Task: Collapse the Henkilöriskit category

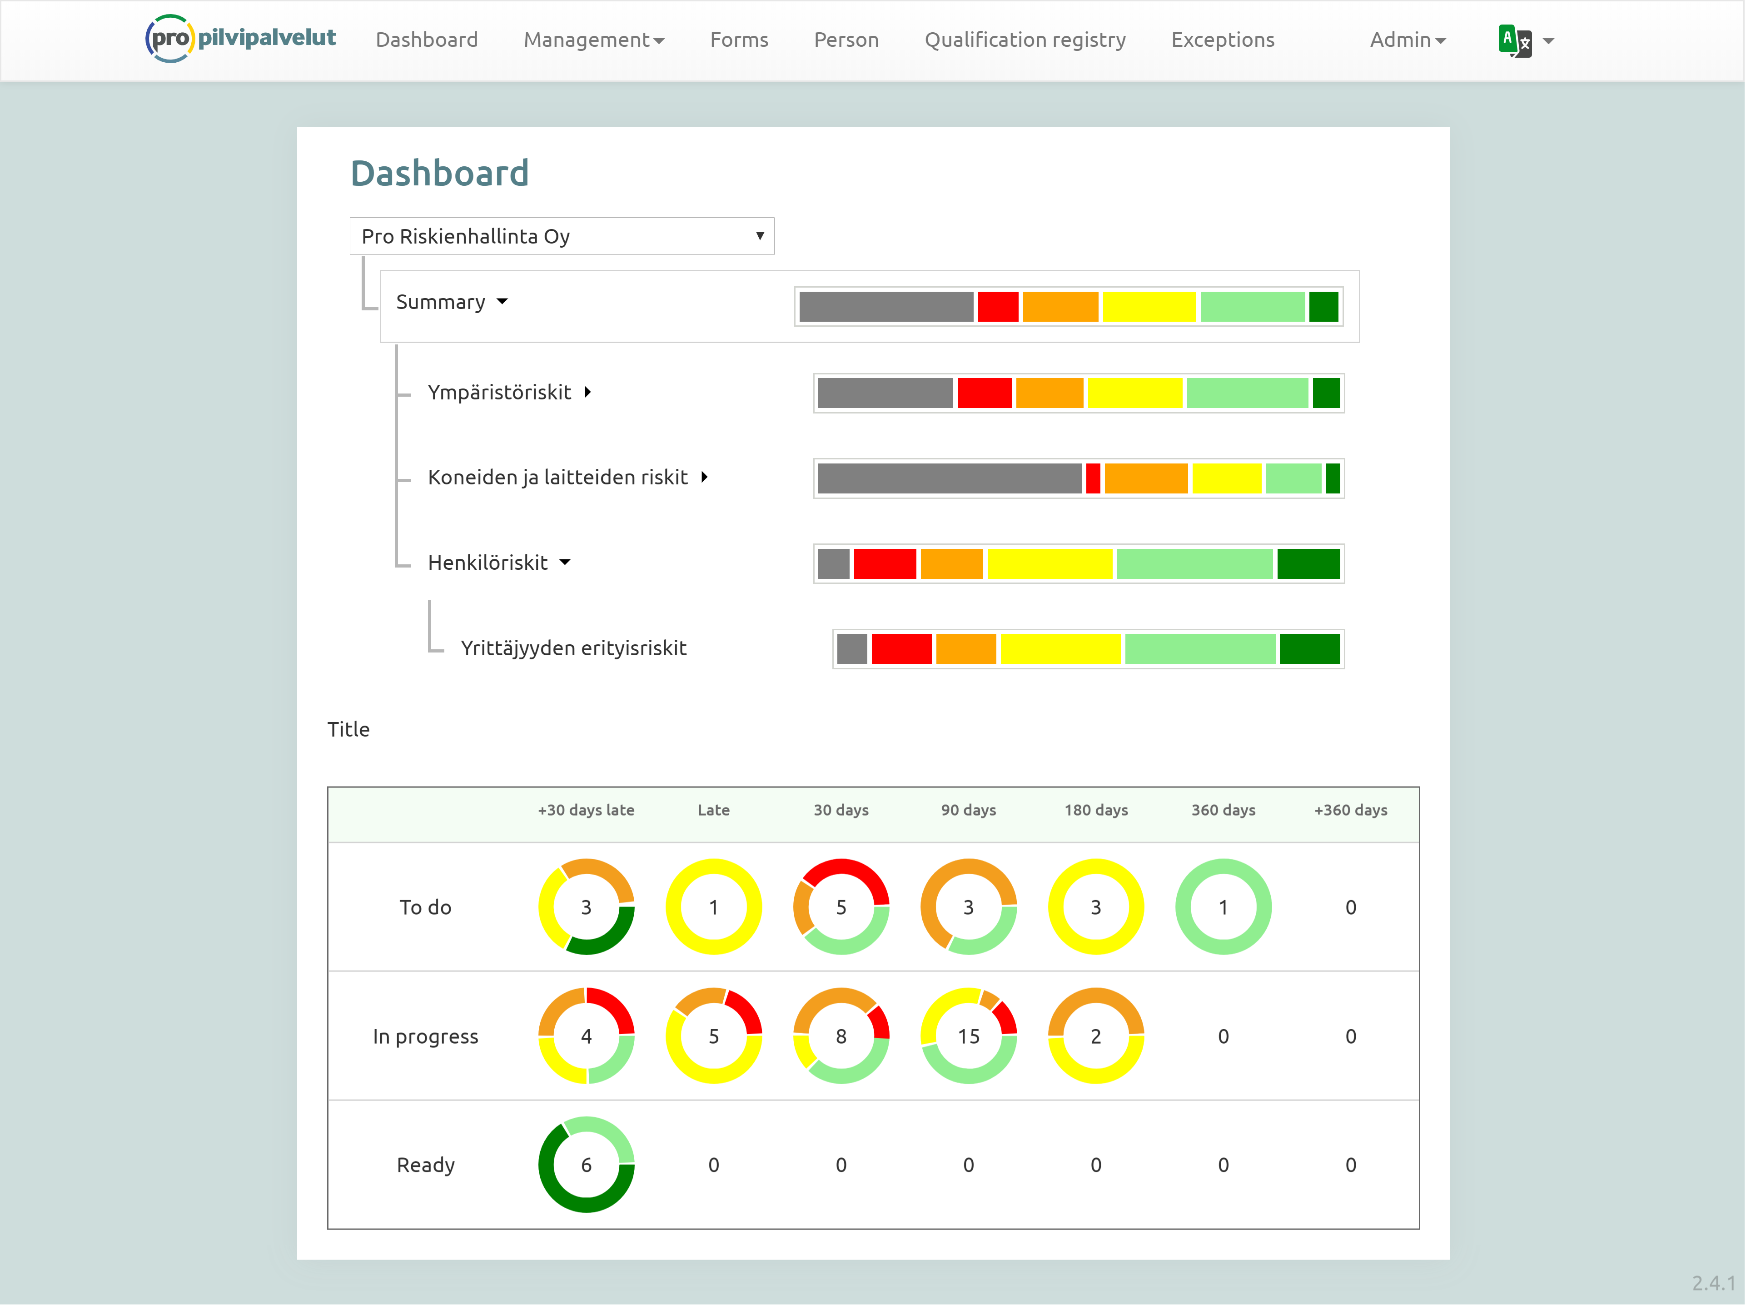Action: 565,562
